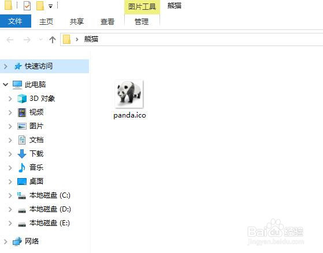The image size is (323, 253).
Task: Open 下载 folder in sidebar
Action: [36, 154]
